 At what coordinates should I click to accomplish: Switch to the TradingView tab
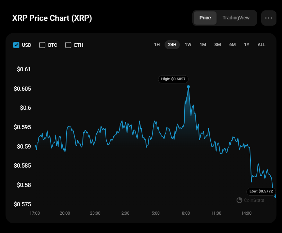[x=236, y=18]
